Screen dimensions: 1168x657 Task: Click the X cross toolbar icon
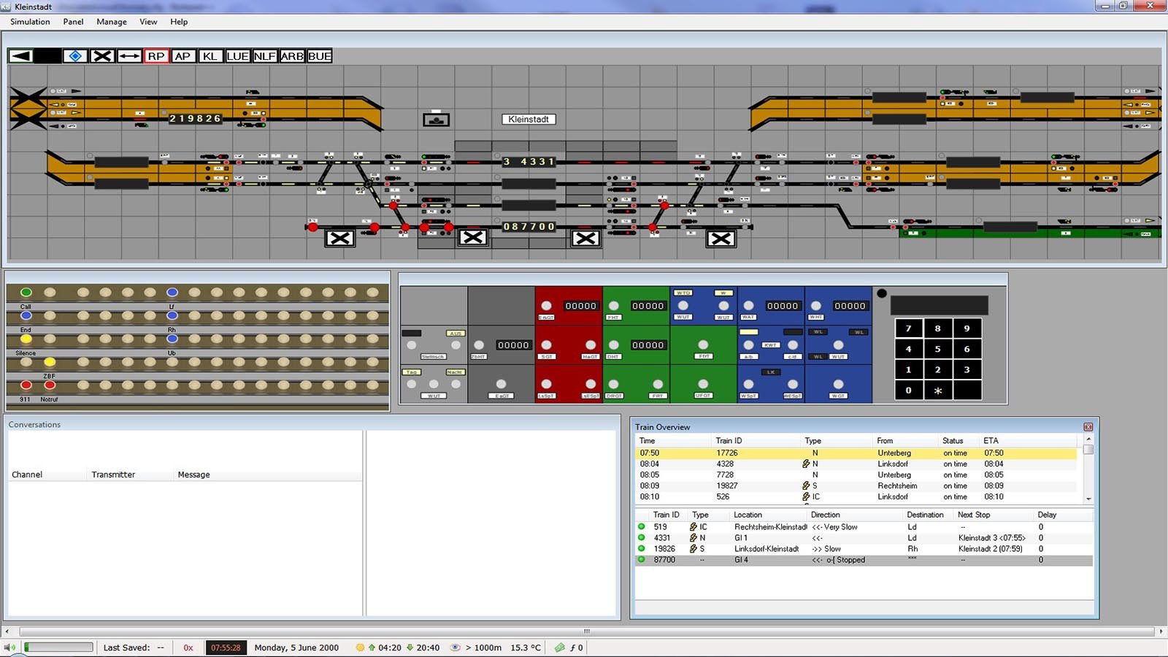pos(102,56)
